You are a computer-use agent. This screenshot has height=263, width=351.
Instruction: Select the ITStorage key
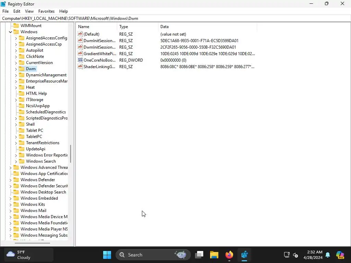pyautogui.click(x=35, y=100)
